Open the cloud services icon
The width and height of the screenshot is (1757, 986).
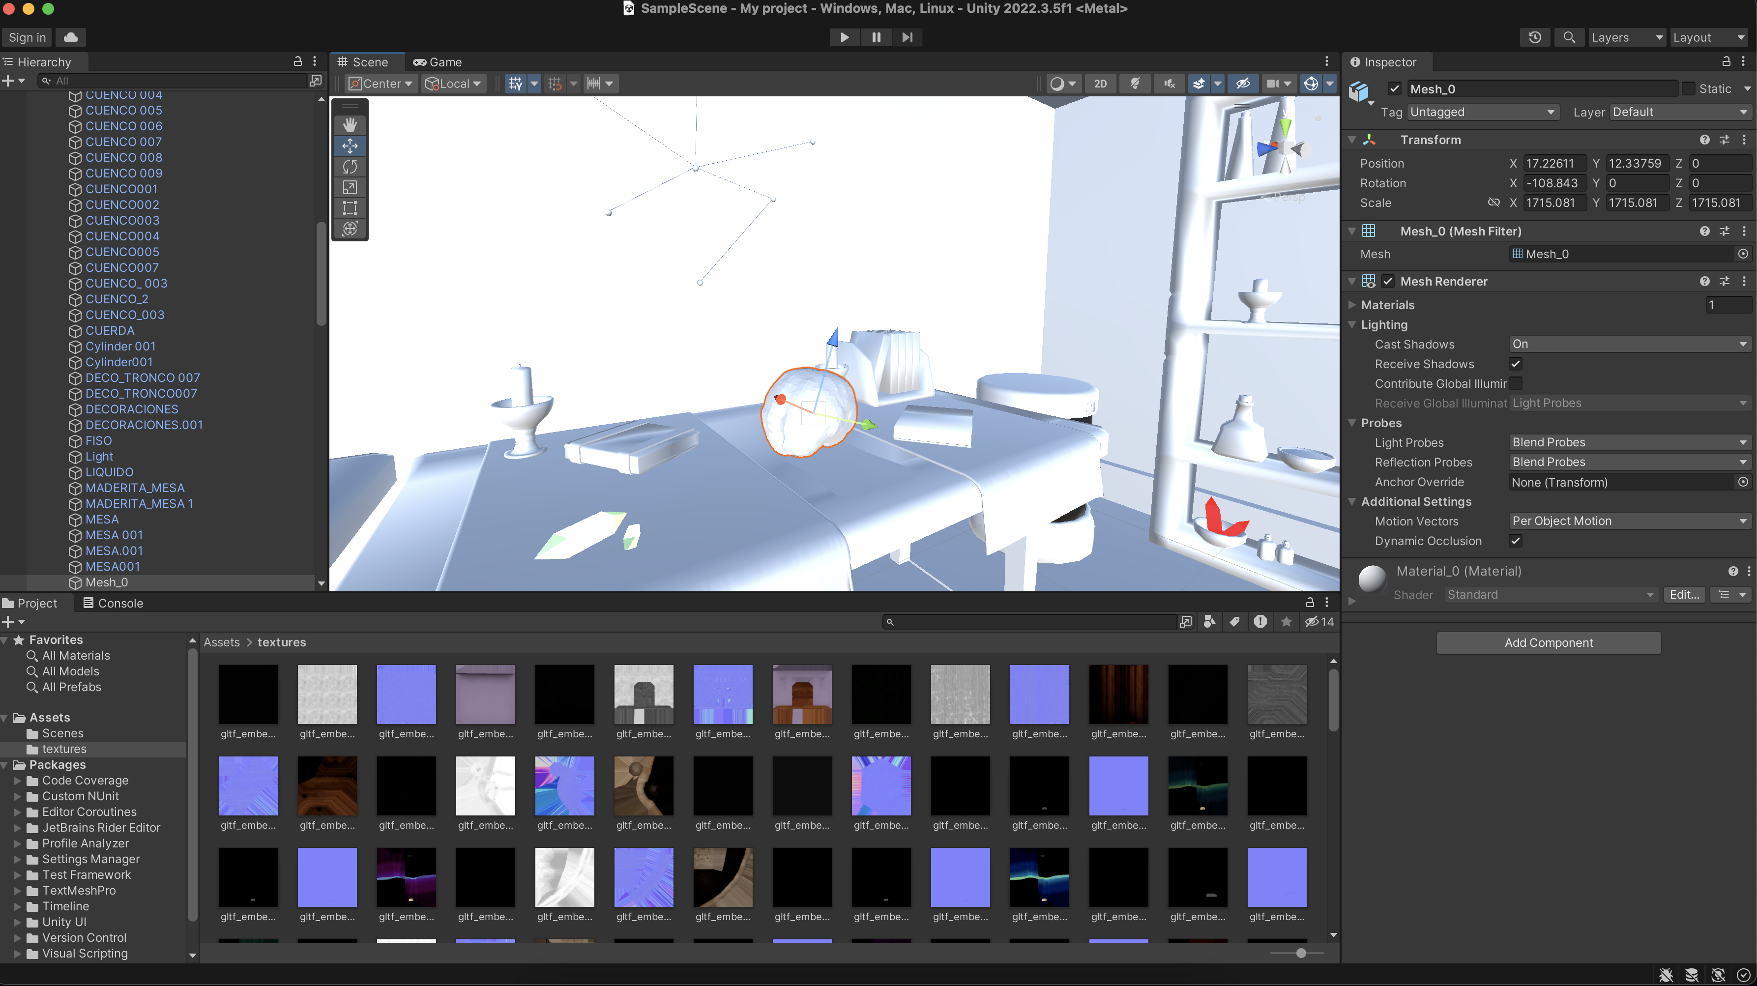[70, 37]
